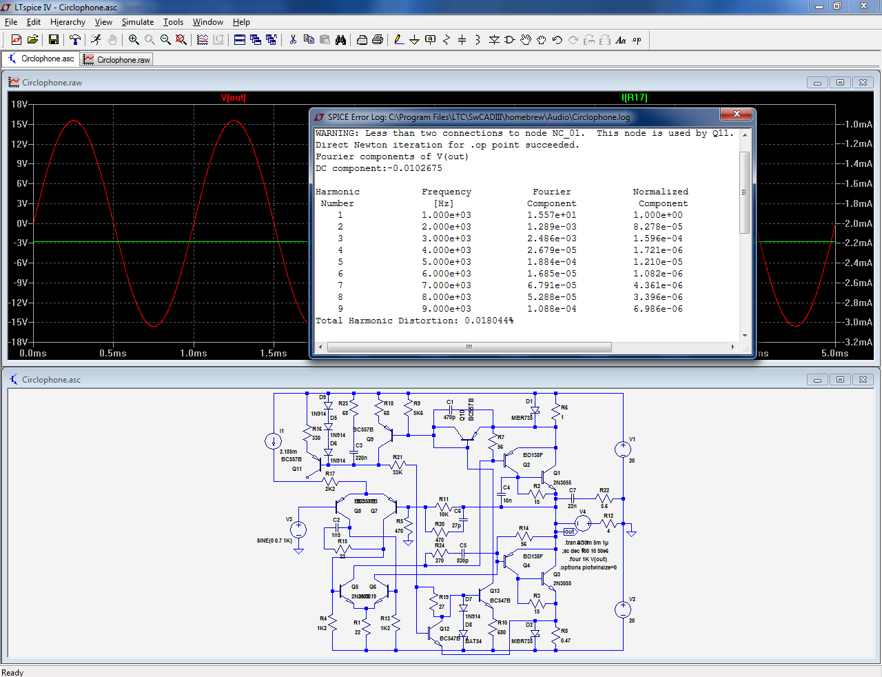
Task: Click the Find binoculars icon
Action: pyautogui.click(x=340, y=40)
